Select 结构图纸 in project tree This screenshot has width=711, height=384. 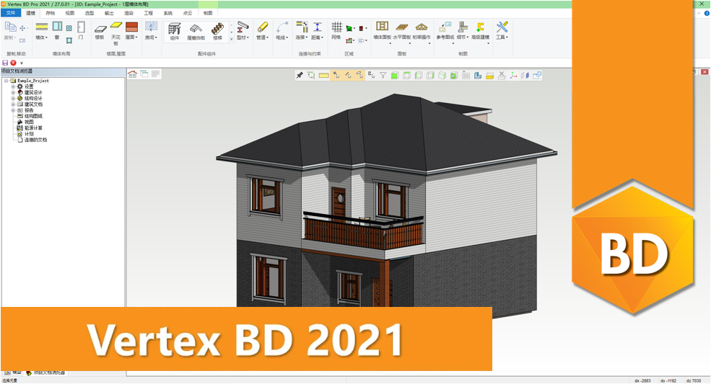pos(33,116)
